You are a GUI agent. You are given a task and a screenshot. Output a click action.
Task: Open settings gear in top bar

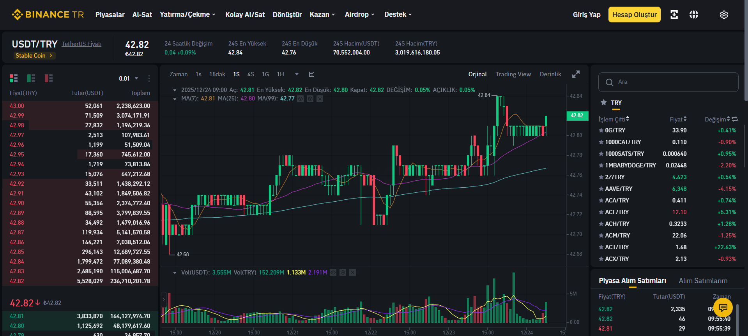[724, 15]
